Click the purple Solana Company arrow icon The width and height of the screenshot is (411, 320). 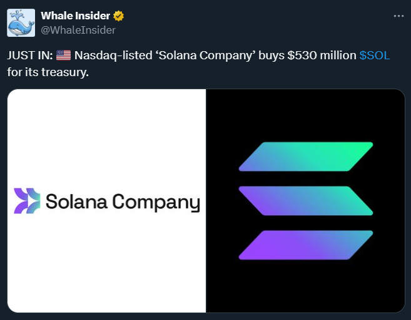pos(26,201)
